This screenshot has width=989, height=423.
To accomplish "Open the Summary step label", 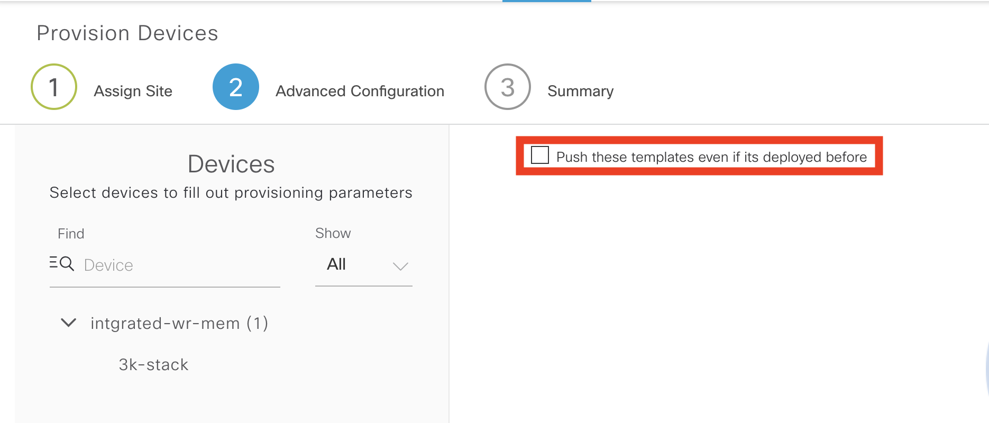I will pyautogui.click(x=580, y=91).
